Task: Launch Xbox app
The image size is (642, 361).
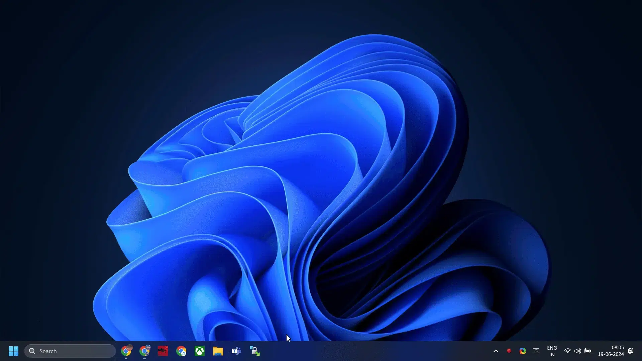Action: [x=199, y=350]
